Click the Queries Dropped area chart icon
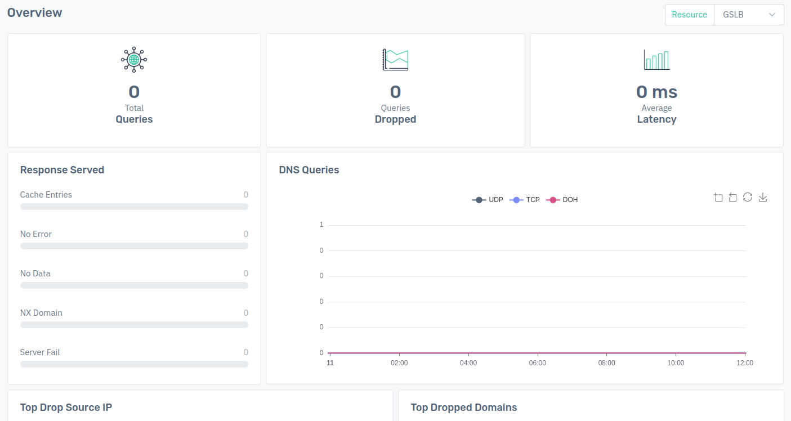This screenshot has width=791, height=421. point(395,59)
